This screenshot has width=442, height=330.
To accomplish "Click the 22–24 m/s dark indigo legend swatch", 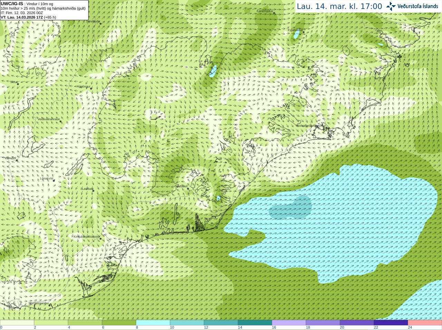I will (391, 323).
